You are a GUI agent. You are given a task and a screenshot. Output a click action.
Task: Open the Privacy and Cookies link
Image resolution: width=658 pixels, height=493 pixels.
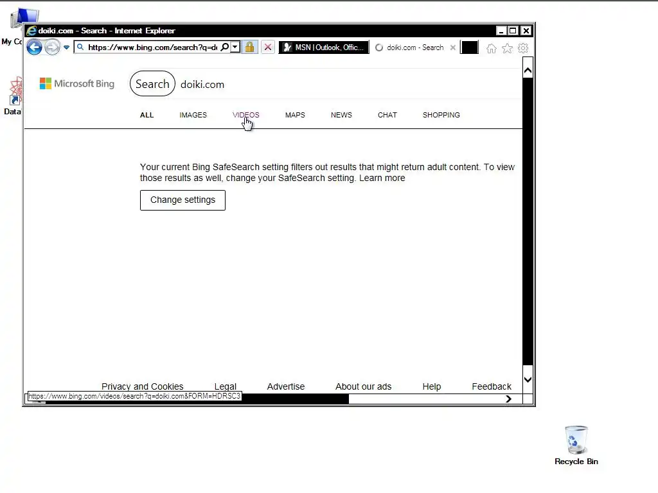click(142, 386)
